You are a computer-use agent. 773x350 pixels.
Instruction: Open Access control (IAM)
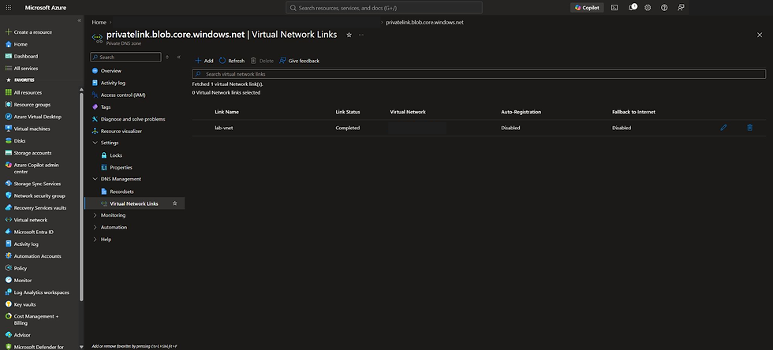pos(119,95)
